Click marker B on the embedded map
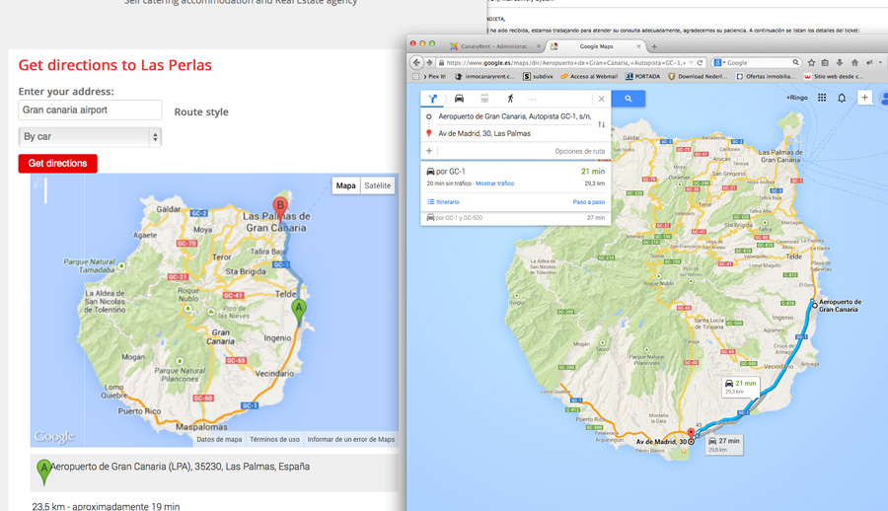The image size is (888, 511). [280, 208]
